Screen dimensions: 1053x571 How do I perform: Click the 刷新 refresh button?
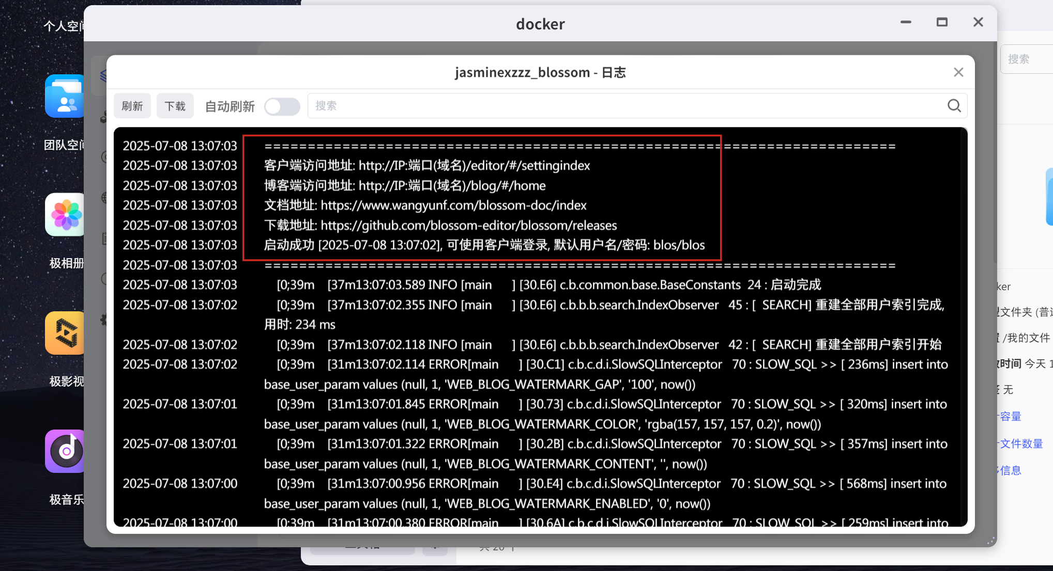click(x=132, y=106)
